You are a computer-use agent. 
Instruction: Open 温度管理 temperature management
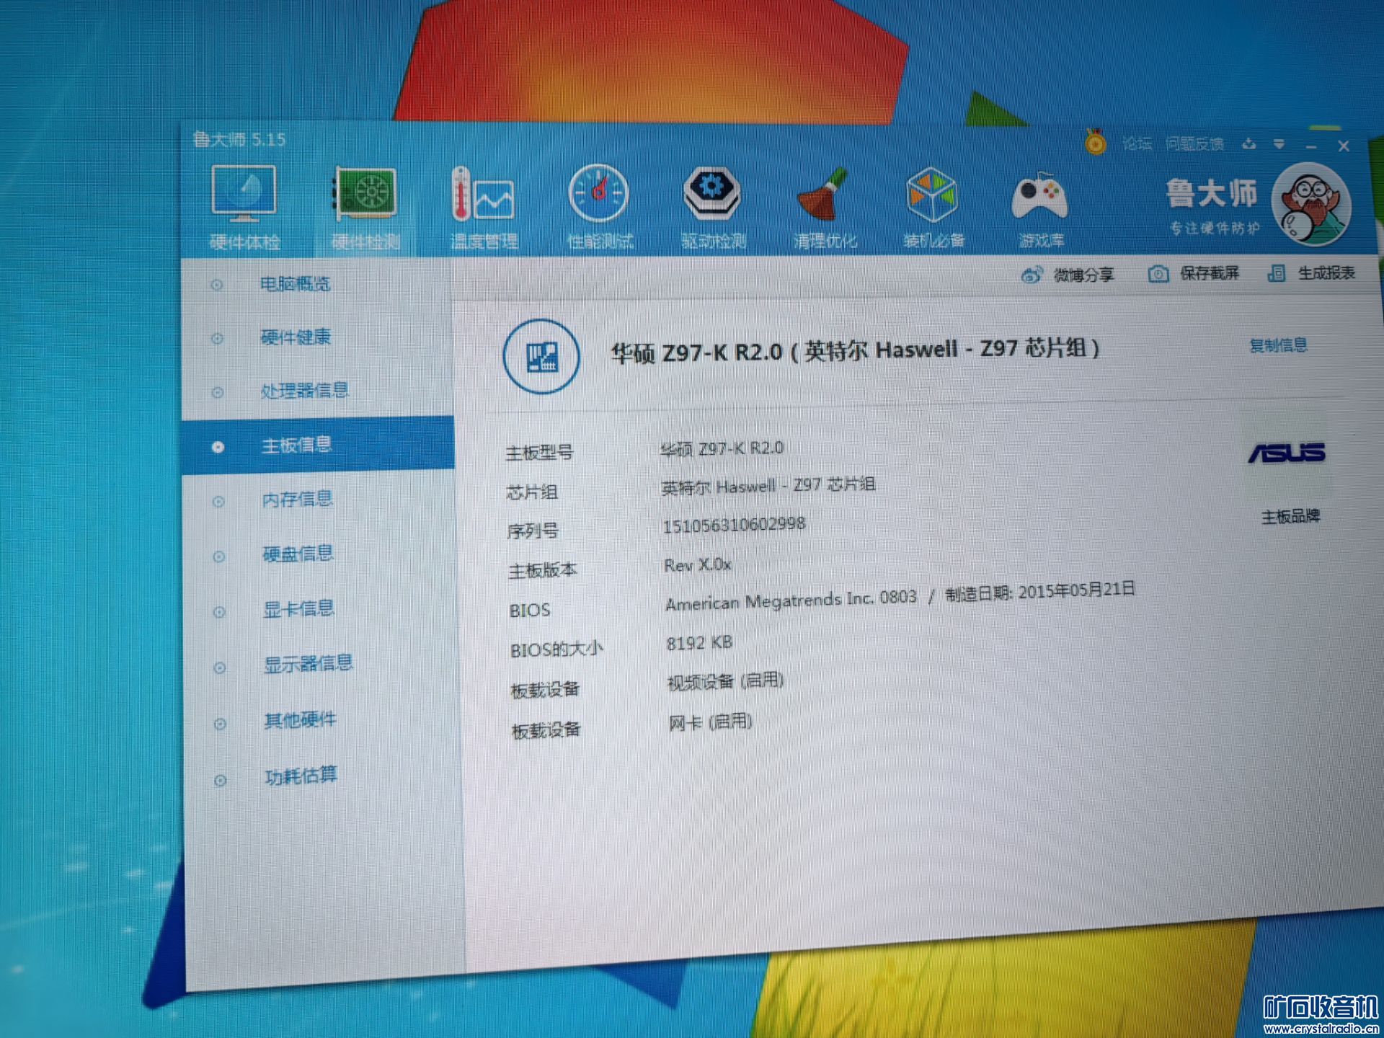484,208
